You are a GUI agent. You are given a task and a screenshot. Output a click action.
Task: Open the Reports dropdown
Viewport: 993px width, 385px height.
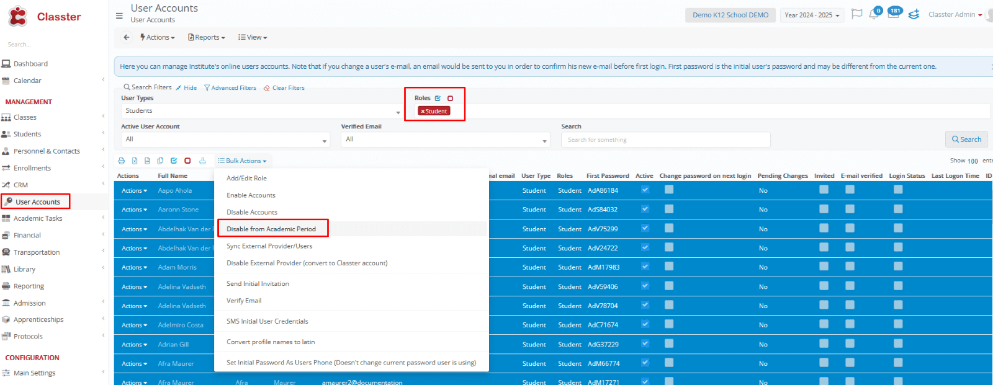(x=207, y=37)
